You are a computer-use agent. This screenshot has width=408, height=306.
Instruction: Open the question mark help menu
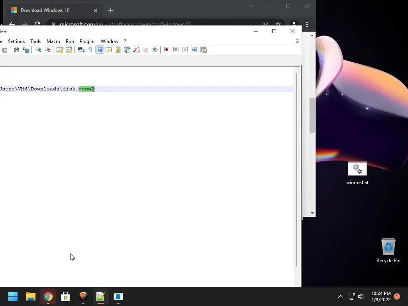pyautogui.click(x=125, y=41)
